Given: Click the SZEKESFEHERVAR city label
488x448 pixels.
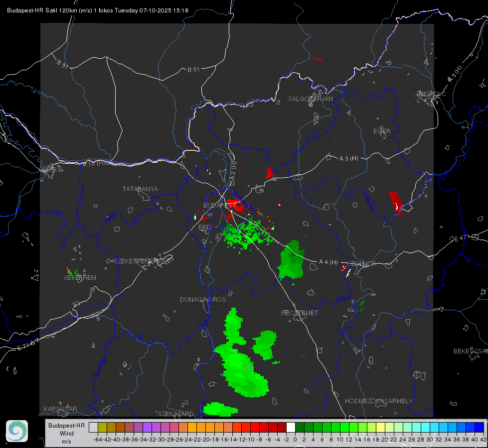Looking at the screenshot, I should pyautogui.click(x=142, y=261).
